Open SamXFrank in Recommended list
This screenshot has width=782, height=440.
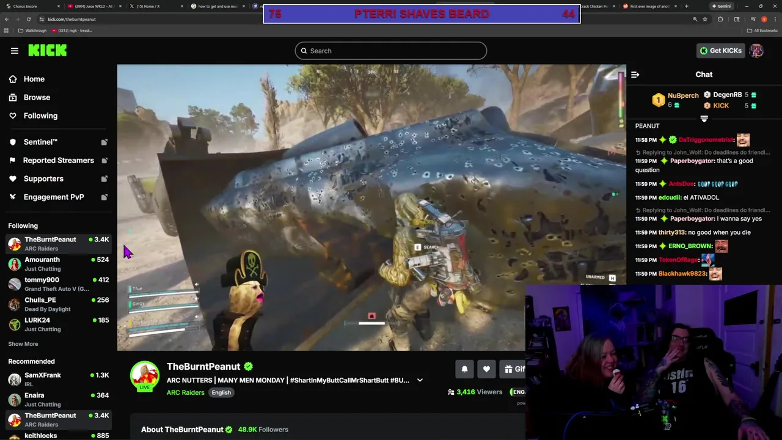[58, 380]
